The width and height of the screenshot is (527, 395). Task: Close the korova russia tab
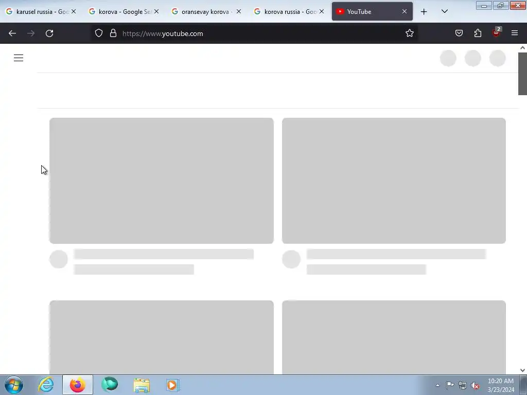pos(322,11)
